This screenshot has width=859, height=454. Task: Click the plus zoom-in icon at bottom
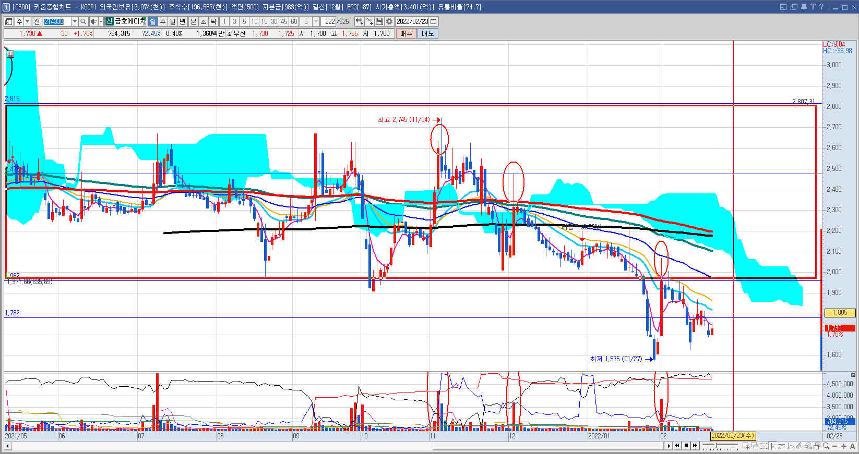pos(844,446)
